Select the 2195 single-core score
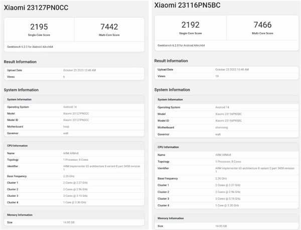The height and width of the screenshot is (230, 301). (x=39, y=27)
